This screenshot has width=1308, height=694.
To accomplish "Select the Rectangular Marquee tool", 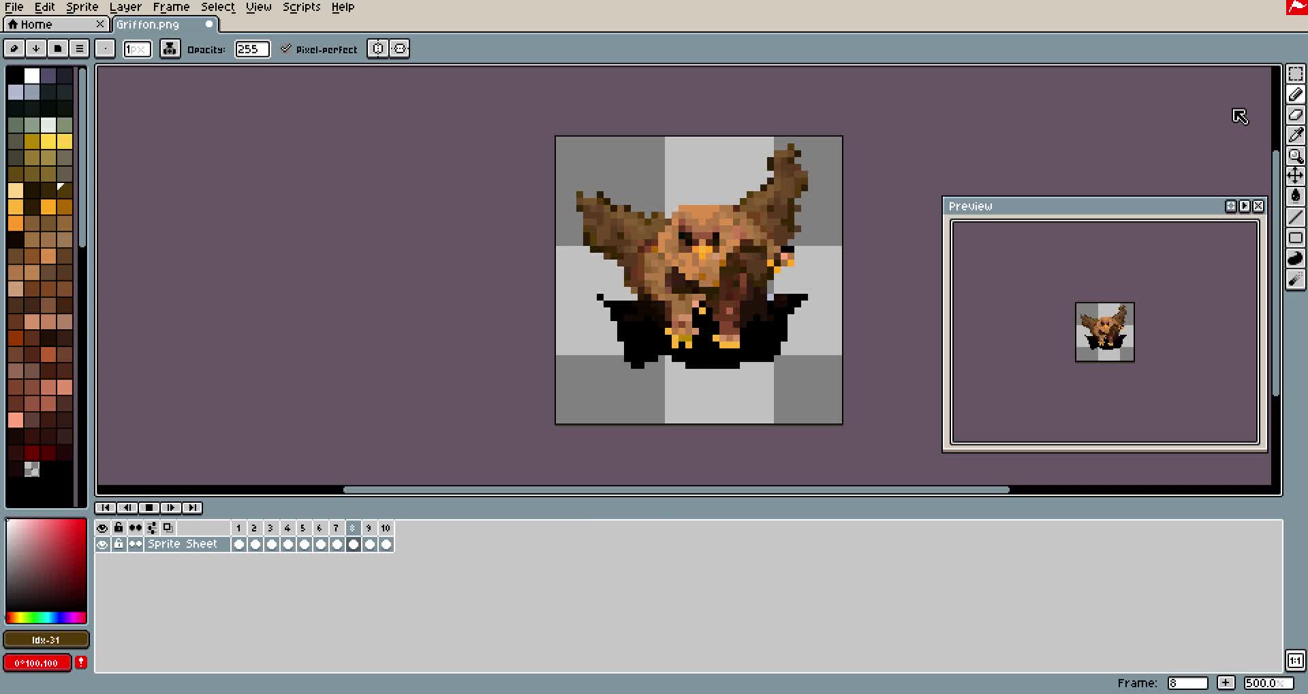I will point(1296,75).
